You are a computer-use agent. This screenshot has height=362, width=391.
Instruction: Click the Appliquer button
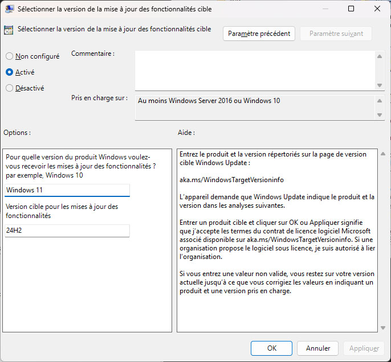pyautogui.click(x=364, y=348)
